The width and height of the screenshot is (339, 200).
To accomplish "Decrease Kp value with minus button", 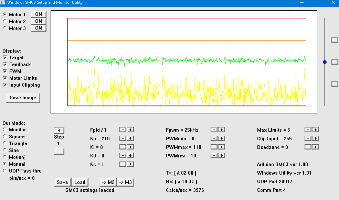I will point(123,138).
